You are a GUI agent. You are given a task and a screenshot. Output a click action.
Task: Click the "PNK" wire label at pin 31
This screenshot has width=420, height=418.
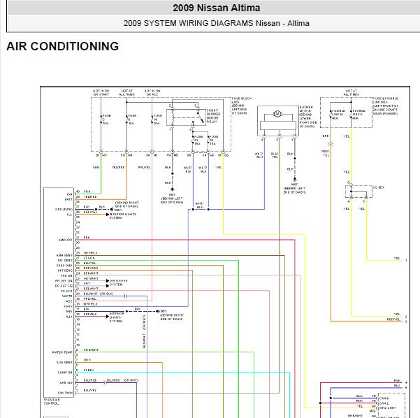pos(87,238)
